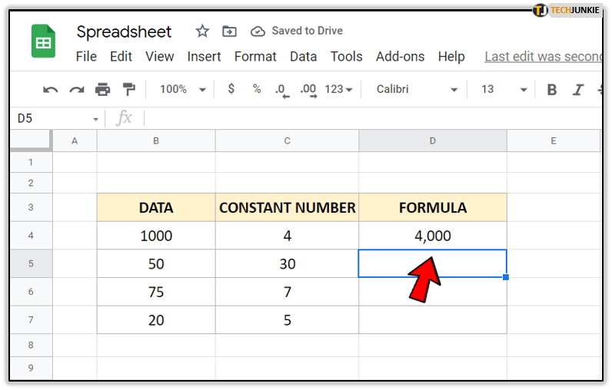Expand the Calibri font dropdown

coord(417,90)
